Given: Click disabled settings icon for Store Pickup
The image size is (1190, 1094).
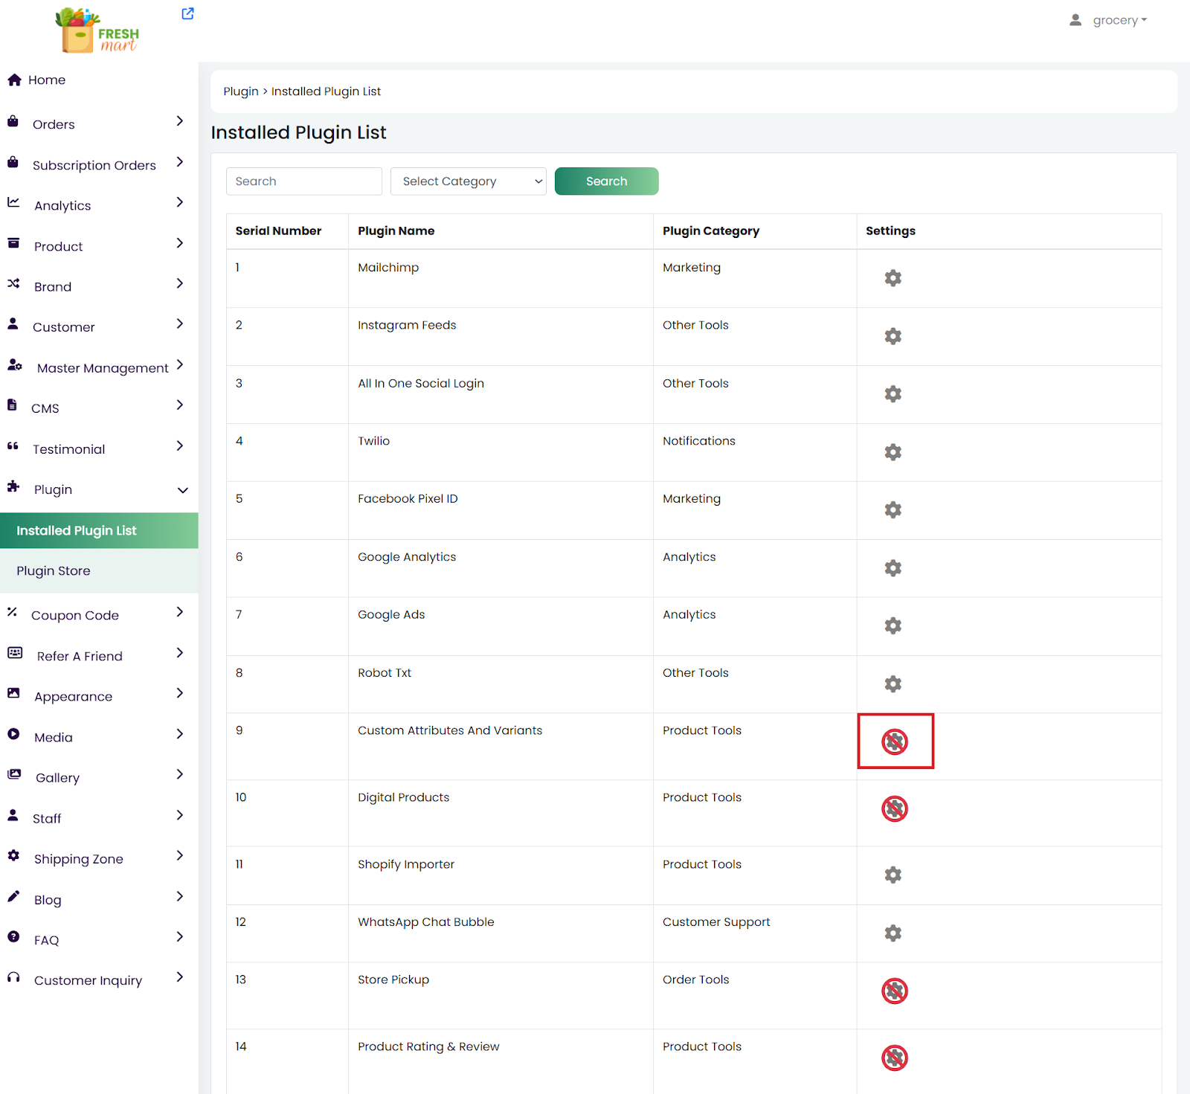Looking at the screenshot, I should tap(894, 991).
